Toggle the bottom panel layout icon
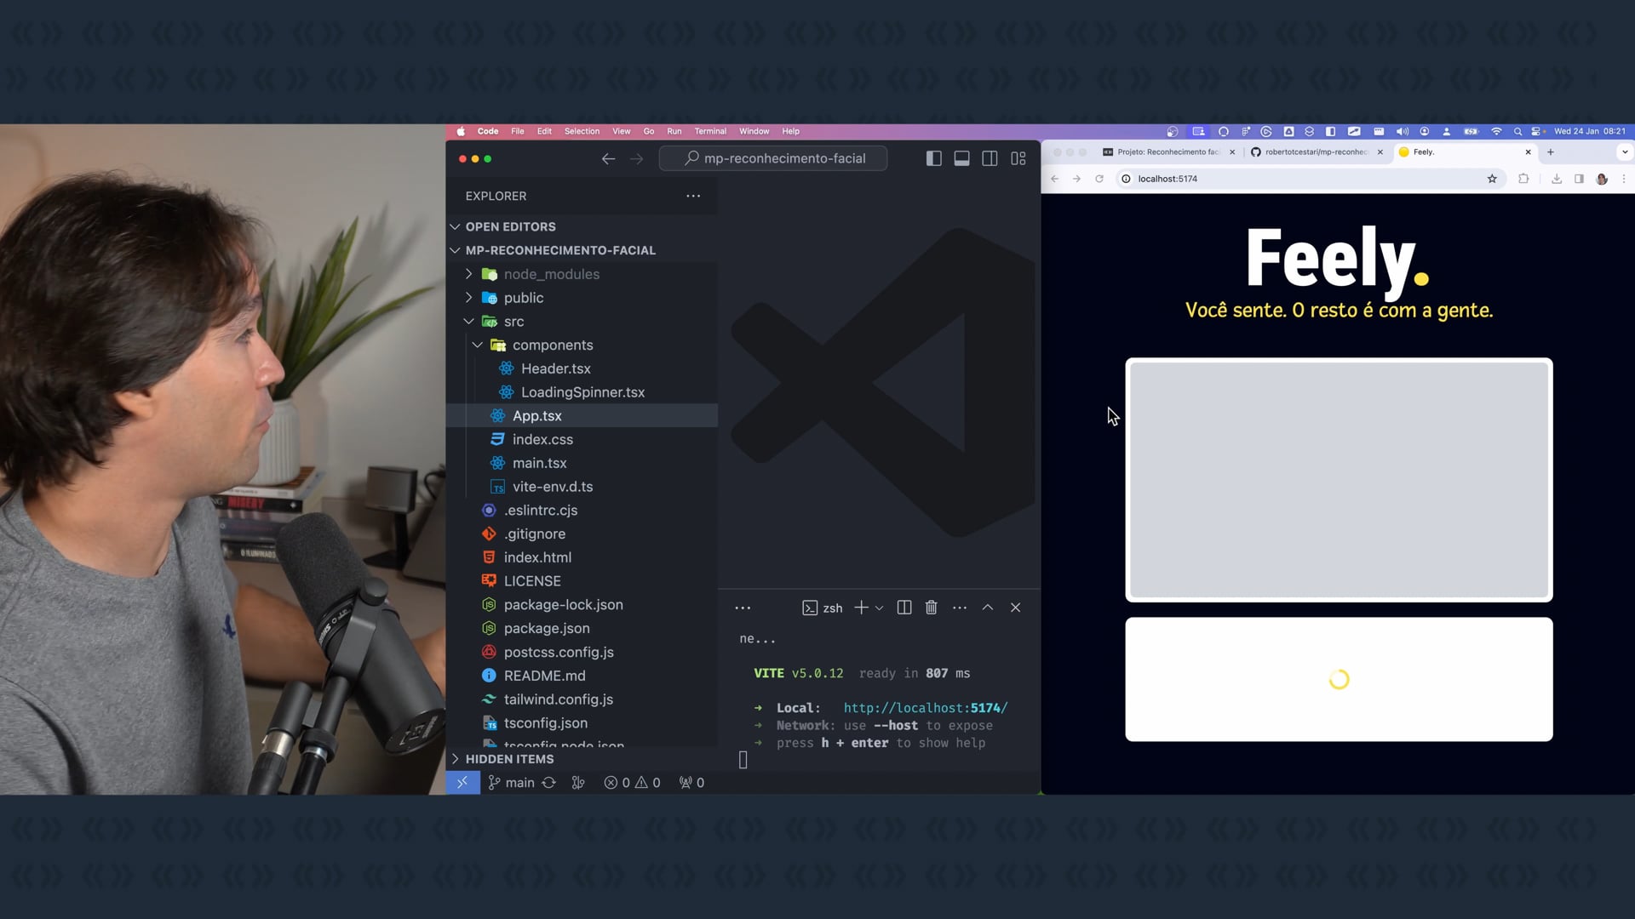This screenshot has width=1635, height=919. (x=961, y=158)
